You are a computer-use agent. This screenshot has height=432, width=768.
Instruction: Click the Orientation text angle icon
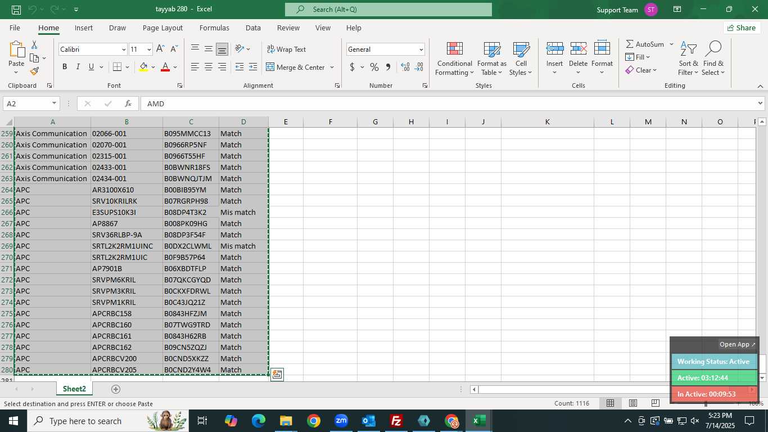point(240,49)
